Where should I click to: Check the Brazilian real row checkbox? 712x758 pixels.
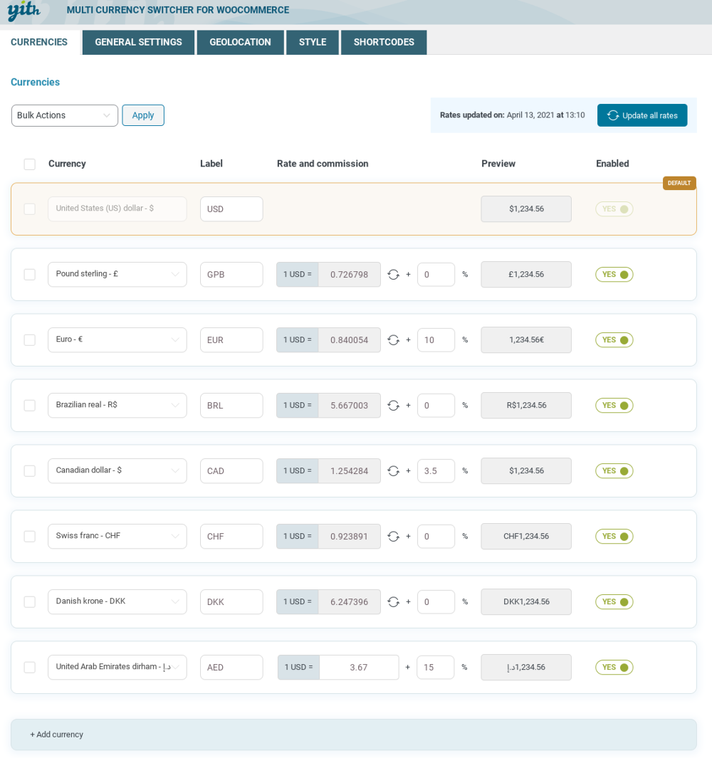tap(29, 406)
